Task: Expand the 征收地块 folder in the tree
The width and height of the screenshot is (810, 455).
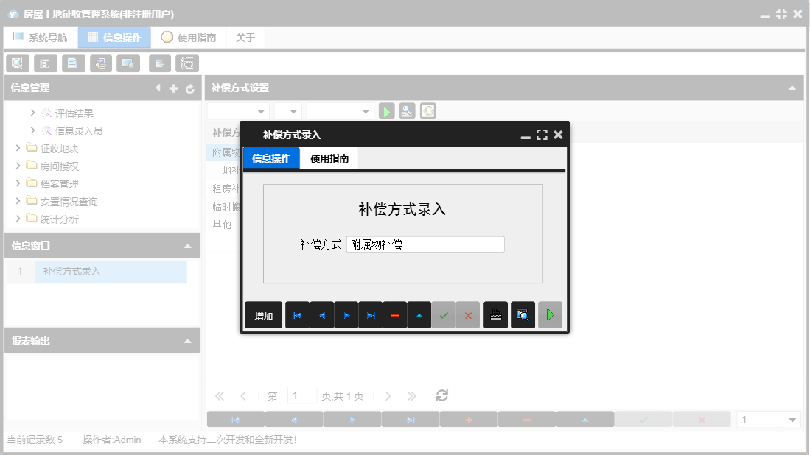Action: (19, 147)
